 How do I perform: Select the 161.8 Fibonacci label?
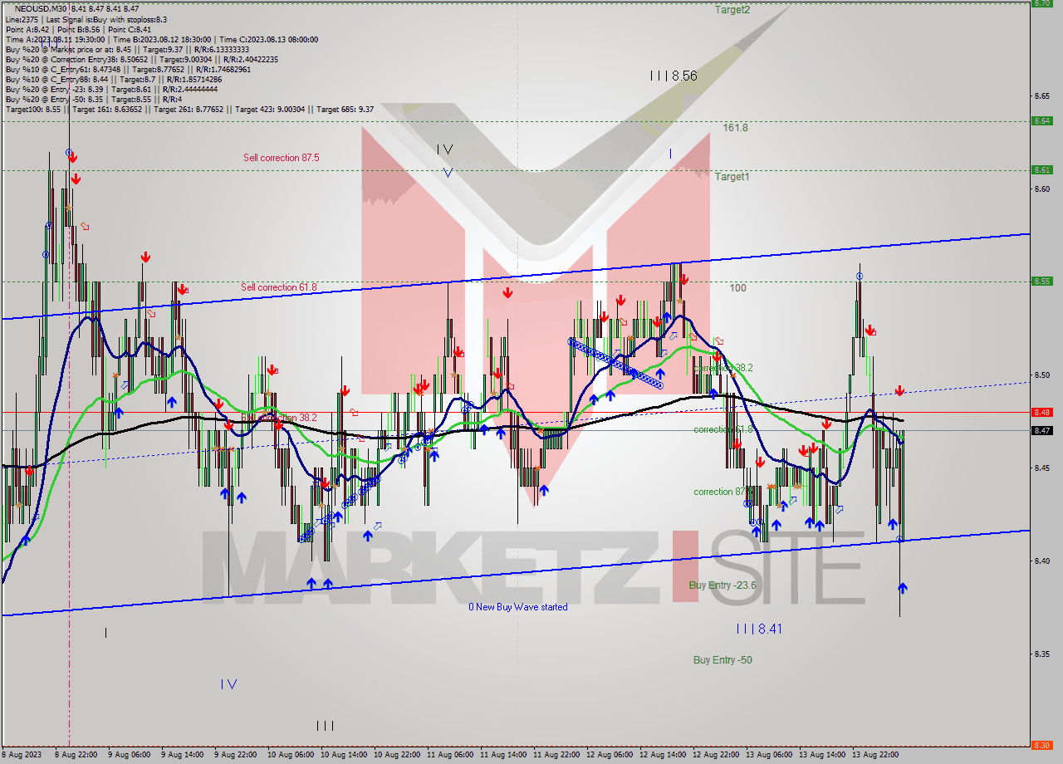736,128
